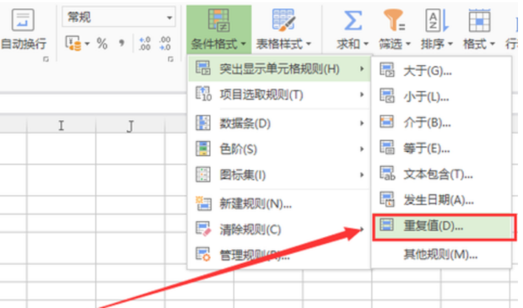The height and width of the screenshot is (308, 523).
Task: Select 突出显示单元格规则(H) menu item
Action: [279, 68]
